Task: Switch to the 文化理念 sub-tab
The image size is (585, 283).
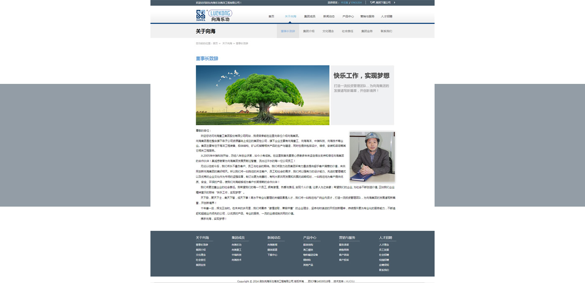Action: (x=328, y=31)
